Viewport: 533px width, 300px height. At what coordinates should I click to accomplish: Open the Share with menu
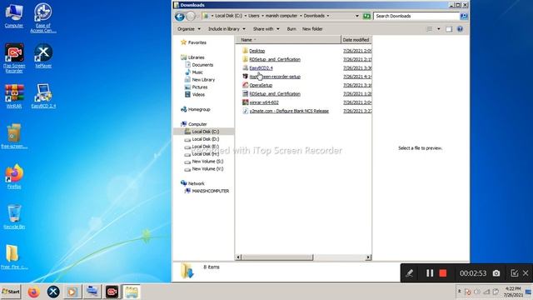tap(266, 29)
